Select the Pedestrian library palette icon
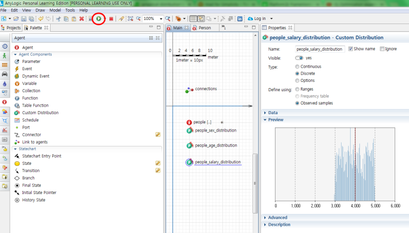409x233 pixels. (5, 56)
